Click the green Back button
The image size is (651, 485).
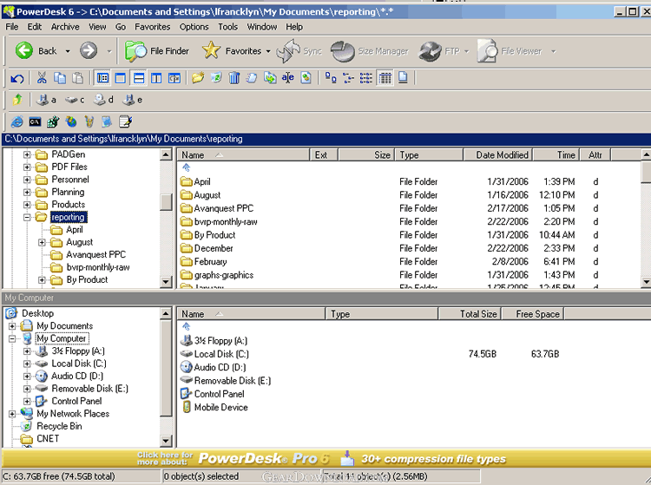[x=36, y=51]
